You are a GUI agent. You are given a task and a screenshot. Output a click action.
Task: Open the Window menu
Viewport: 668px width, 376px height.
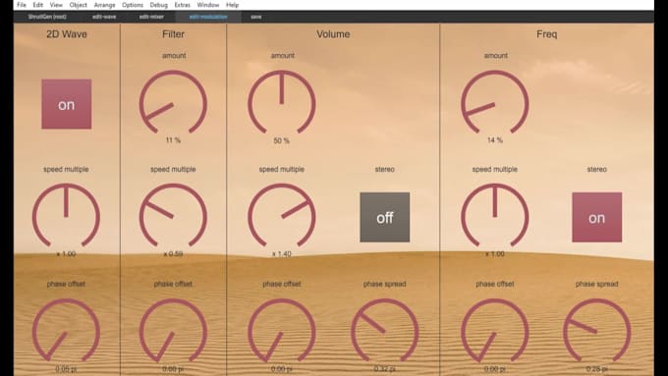click(208, 5)
